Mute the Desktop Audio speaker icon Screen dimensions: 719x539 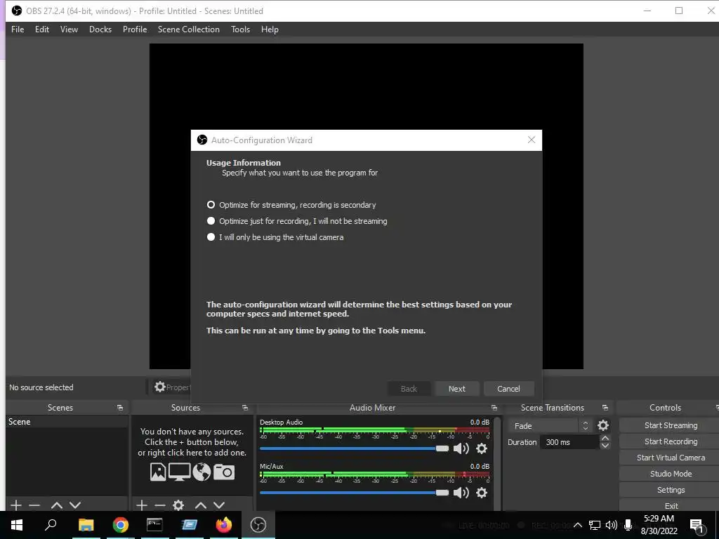pyautogui.click(x=461, y=448)
